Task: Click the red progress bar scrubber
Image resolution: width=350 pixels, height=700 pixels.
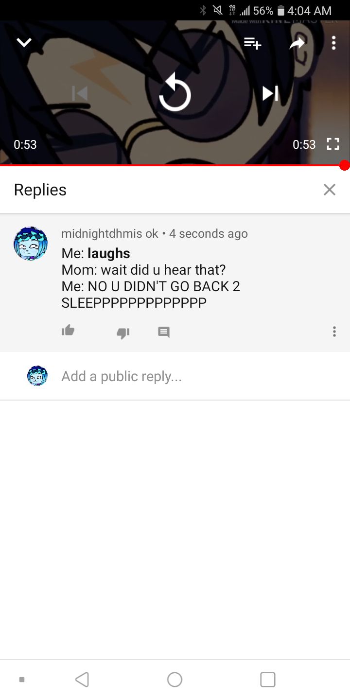Action: 345,166
